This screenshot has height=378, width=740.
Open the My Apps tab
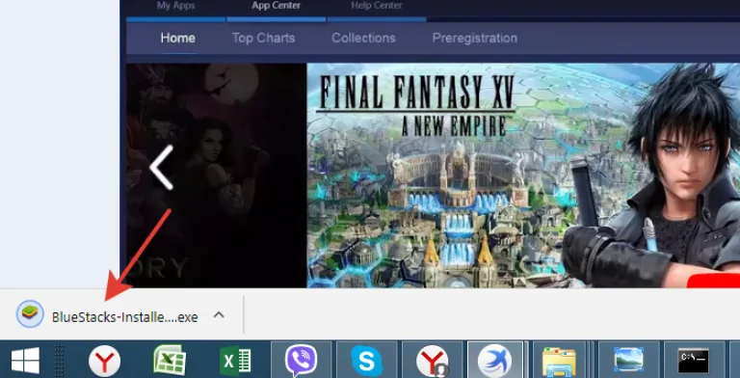pyautogui.click(x=175, y=6)
